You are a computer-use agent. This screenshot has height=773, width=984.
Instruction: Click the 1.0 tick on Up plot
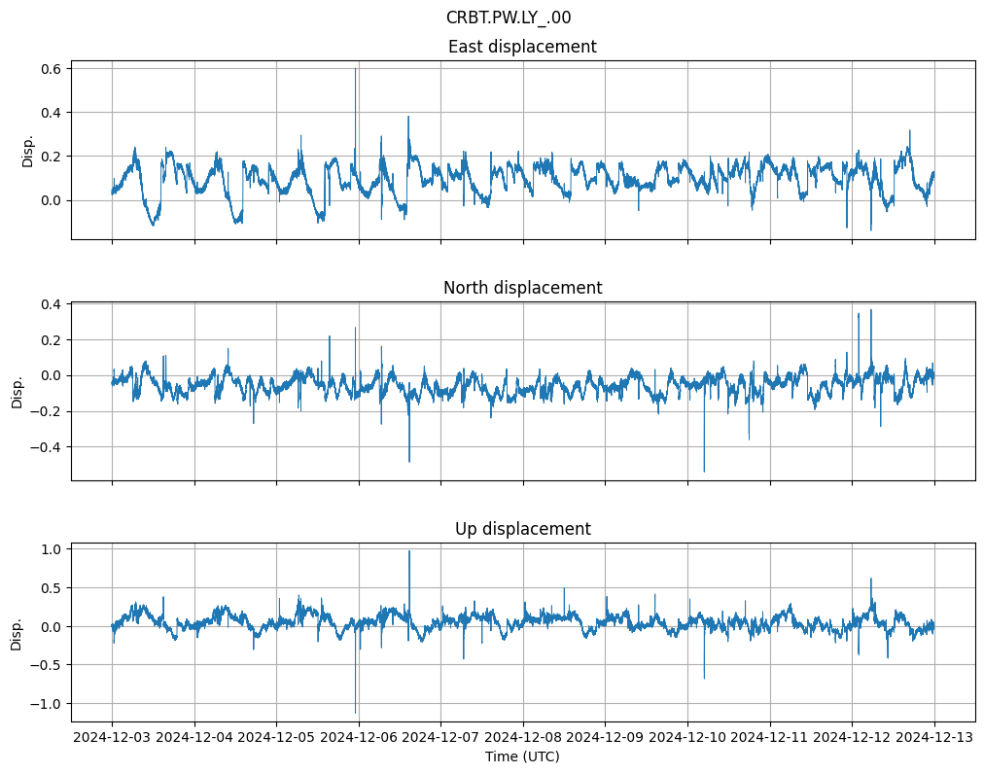point(51,549)
